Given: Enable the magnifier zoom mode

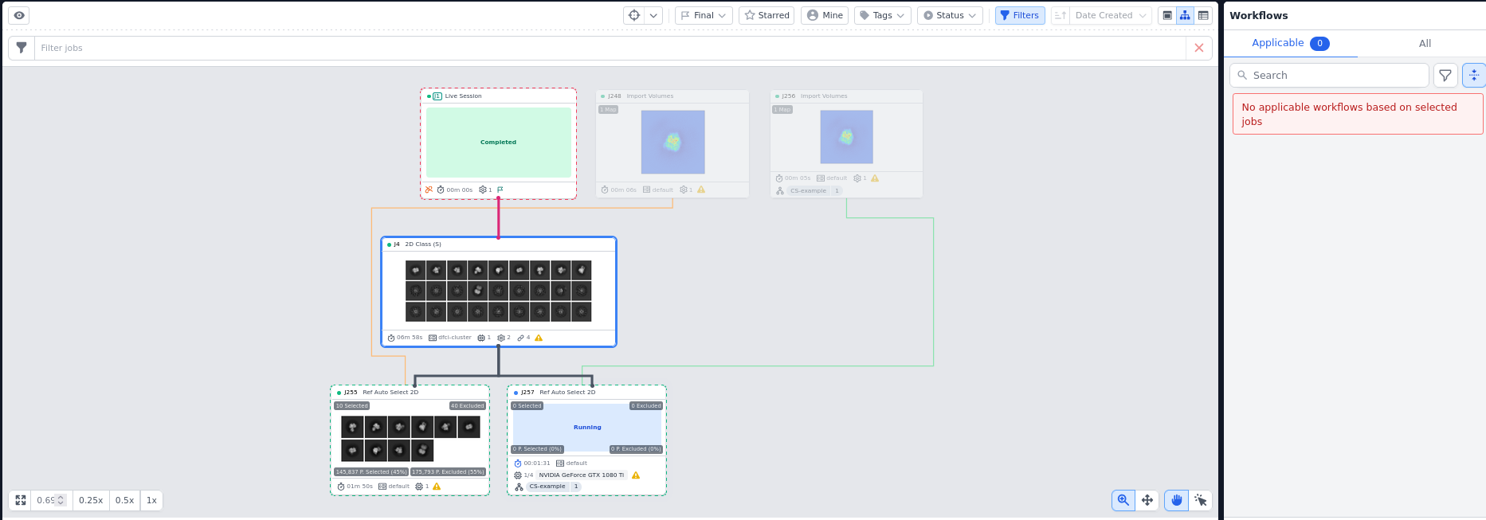Looking at the screenshot, I should click(1123, 500).
